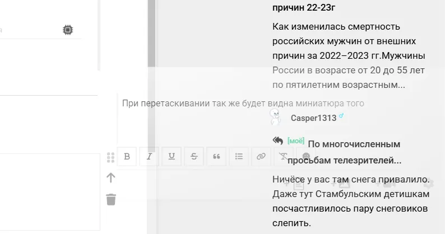
Task: Open the Casper1313 user profile link
Action: (x=313, y=118)
